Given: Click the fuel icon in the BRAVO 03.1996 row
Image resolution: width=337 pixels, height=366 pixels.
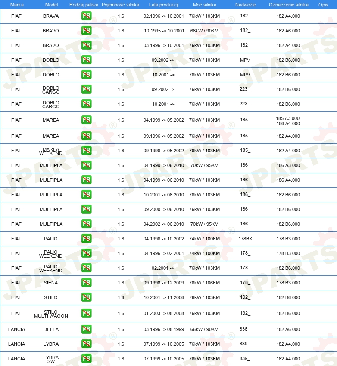Looking at the screenshot, I should pyautogui.click(x=87, y=45).
